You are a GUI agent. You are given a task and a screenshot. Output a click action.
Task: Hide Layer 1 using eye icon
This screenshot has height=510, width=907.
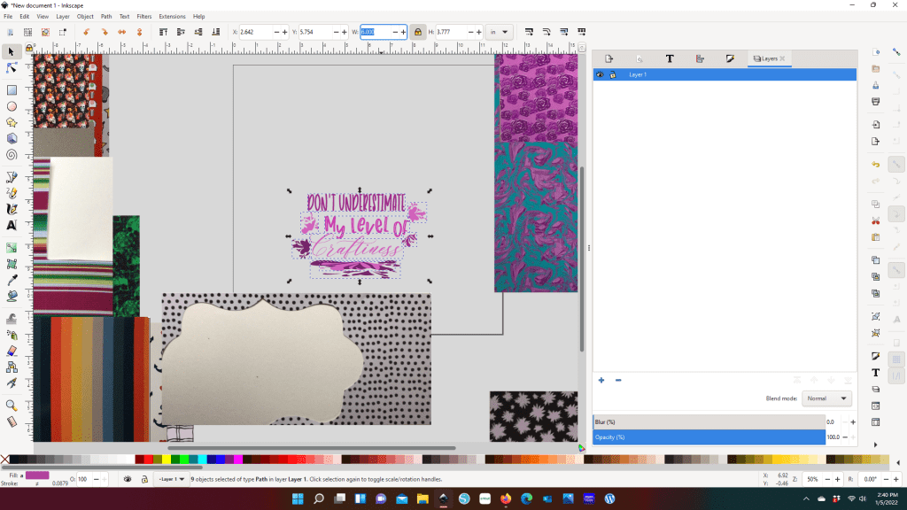point(601,75)
